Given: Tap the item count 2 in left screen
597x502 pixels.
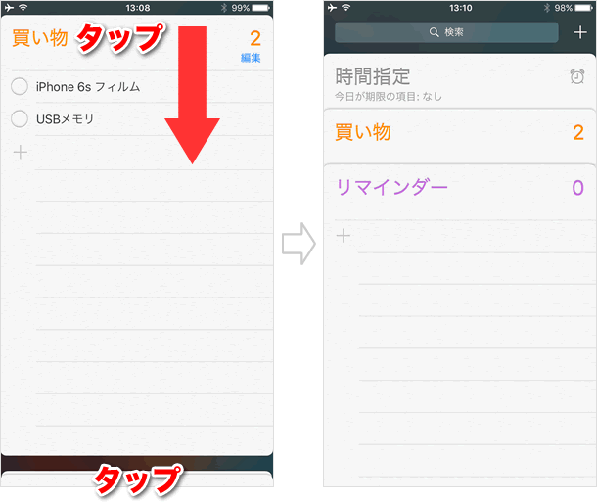Looking at the screenshot, I should (x=255, y=38).
